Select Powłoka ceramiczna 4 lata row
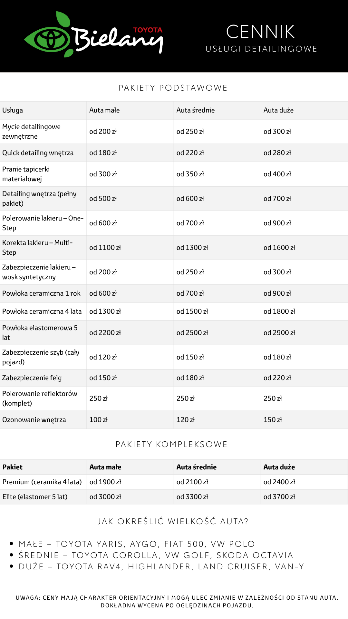The height and width of the screenshot is (619, 348). point(174,311)
